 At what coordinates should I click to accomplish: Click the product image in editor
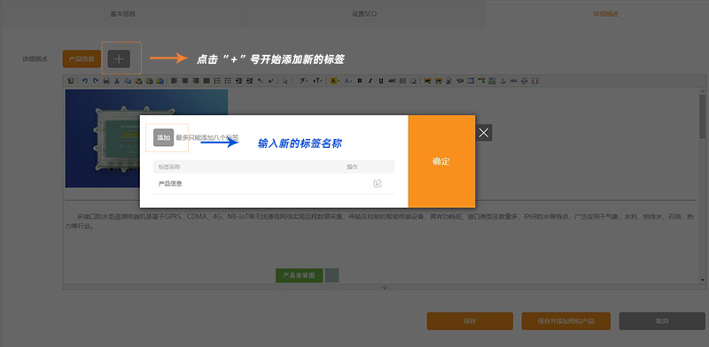[146, 138]
